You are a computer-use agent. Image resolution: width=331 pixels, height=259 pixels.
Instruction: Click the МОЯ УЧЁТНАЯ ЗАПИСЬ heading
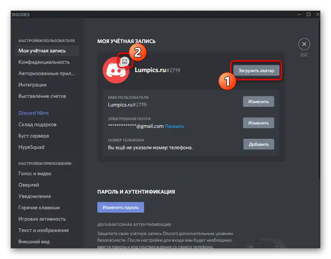click(x=126, y=41)
